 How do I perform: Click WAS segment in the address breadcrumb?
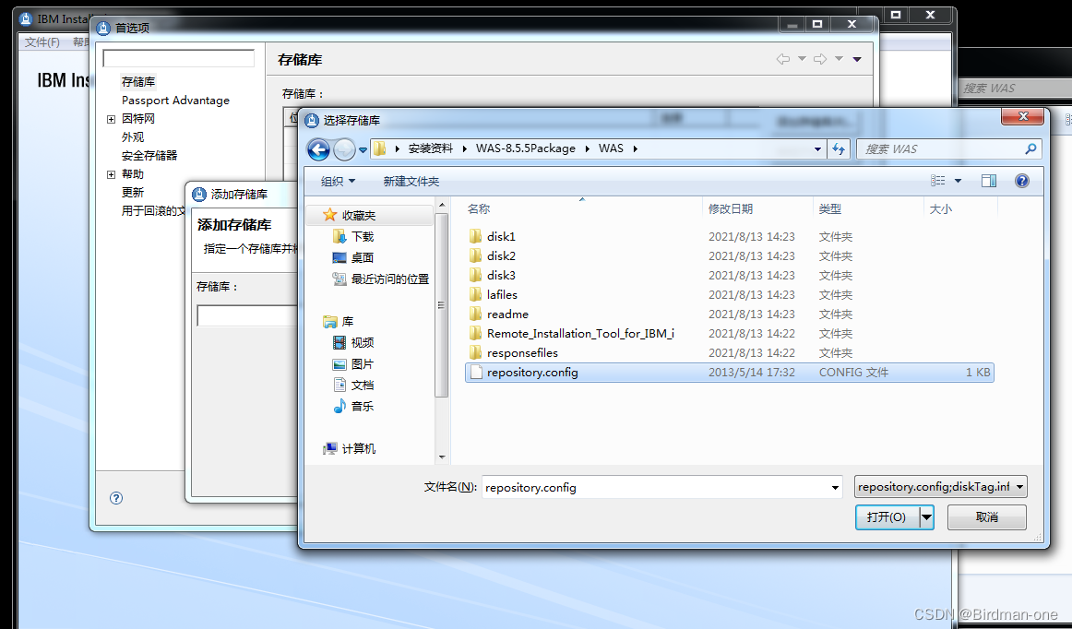point(612,148)
